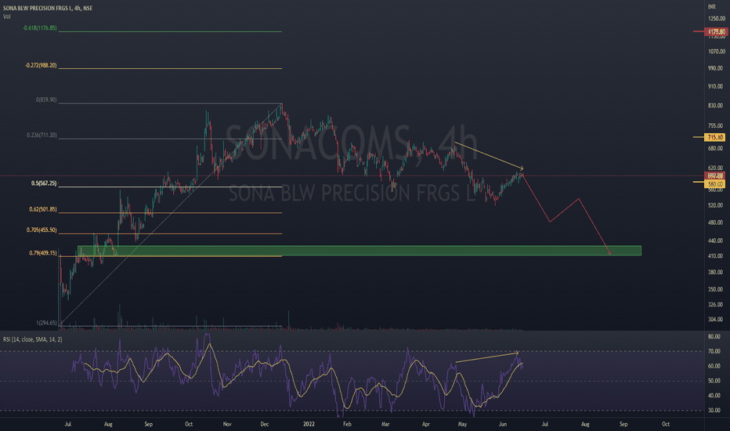Select the yellow 580.00 price tag
This screenshot has width=730, height=431.
click(x=716, y=184)
